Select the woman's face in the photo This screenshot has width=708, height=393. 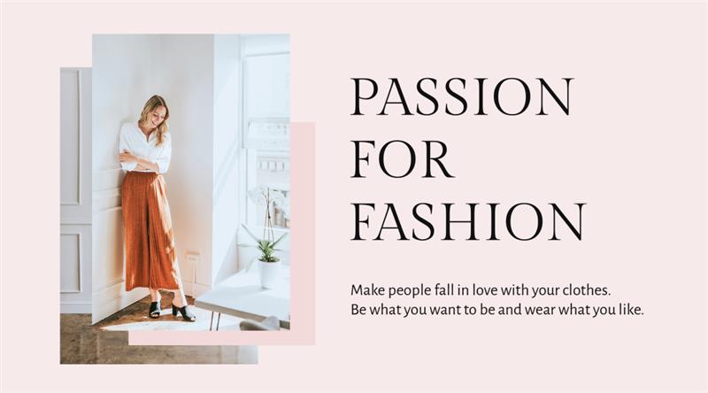(x=156, y=117)
